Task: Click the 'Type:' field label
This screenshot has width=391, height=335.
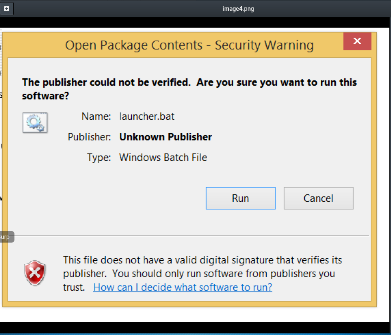Action: [99, 157]
